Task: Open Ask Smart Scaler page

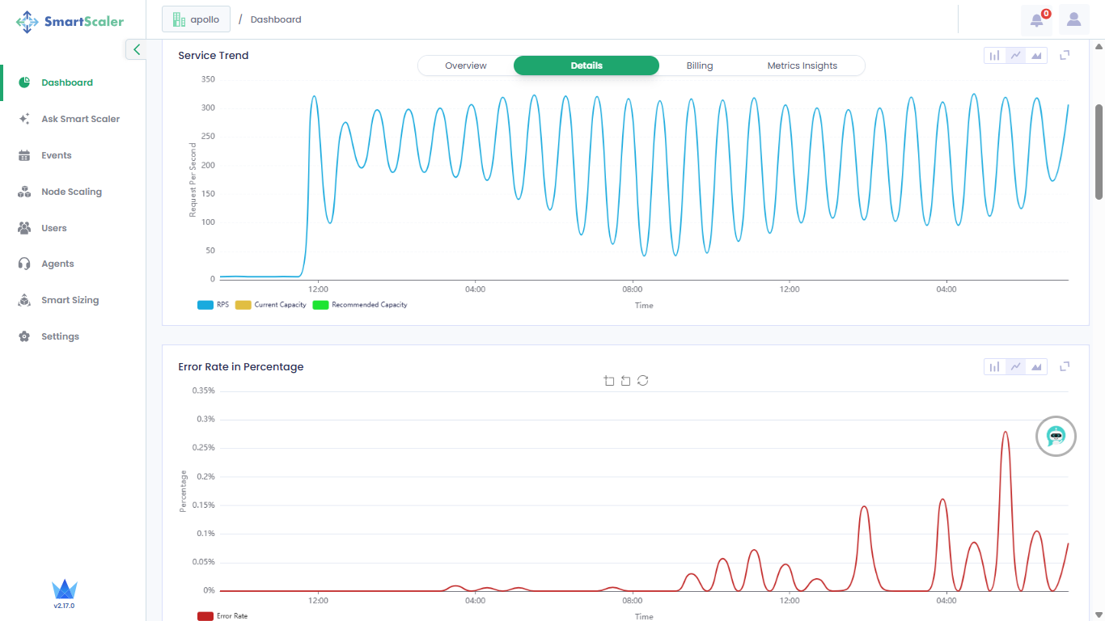Action: coord(80,119)
